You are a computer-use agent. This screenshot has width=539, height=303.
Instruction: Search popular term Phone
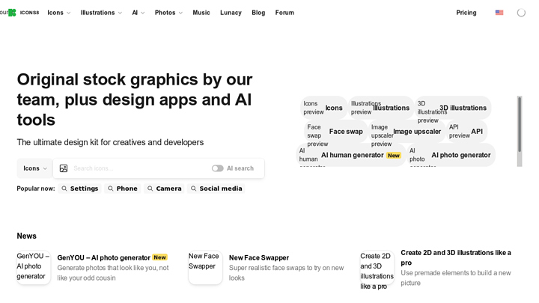(122, 189)
